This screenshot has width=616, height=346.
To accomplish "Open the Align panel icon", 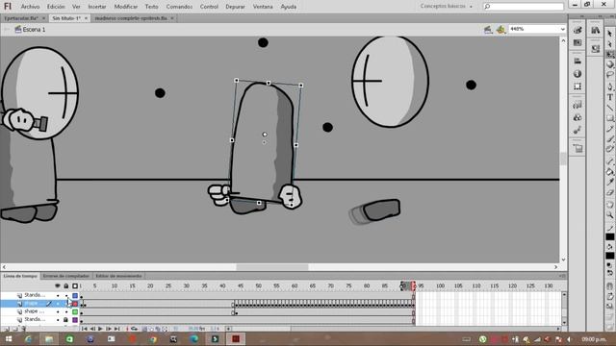I will (577, 62).
